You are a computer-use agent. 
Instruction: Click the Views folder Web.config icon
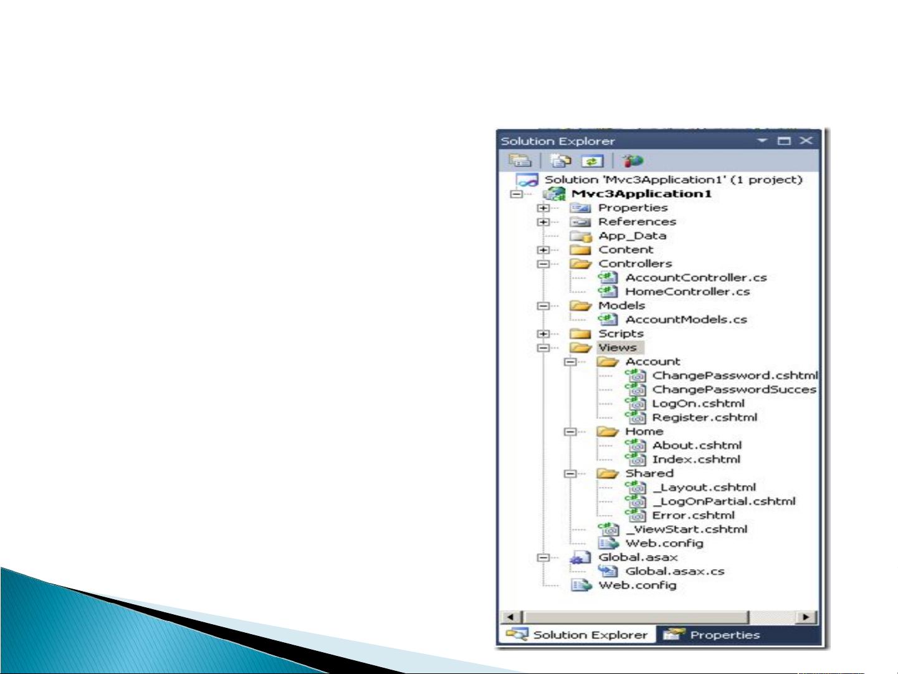(608, 543)
